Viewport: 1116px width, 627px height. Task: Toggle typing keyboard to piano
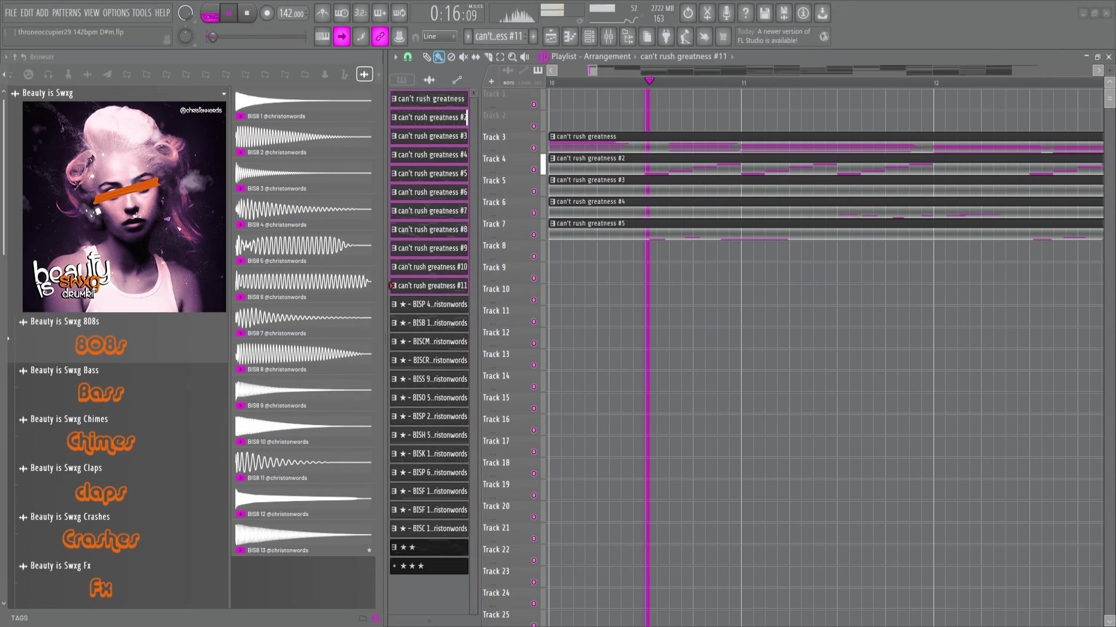322,37
